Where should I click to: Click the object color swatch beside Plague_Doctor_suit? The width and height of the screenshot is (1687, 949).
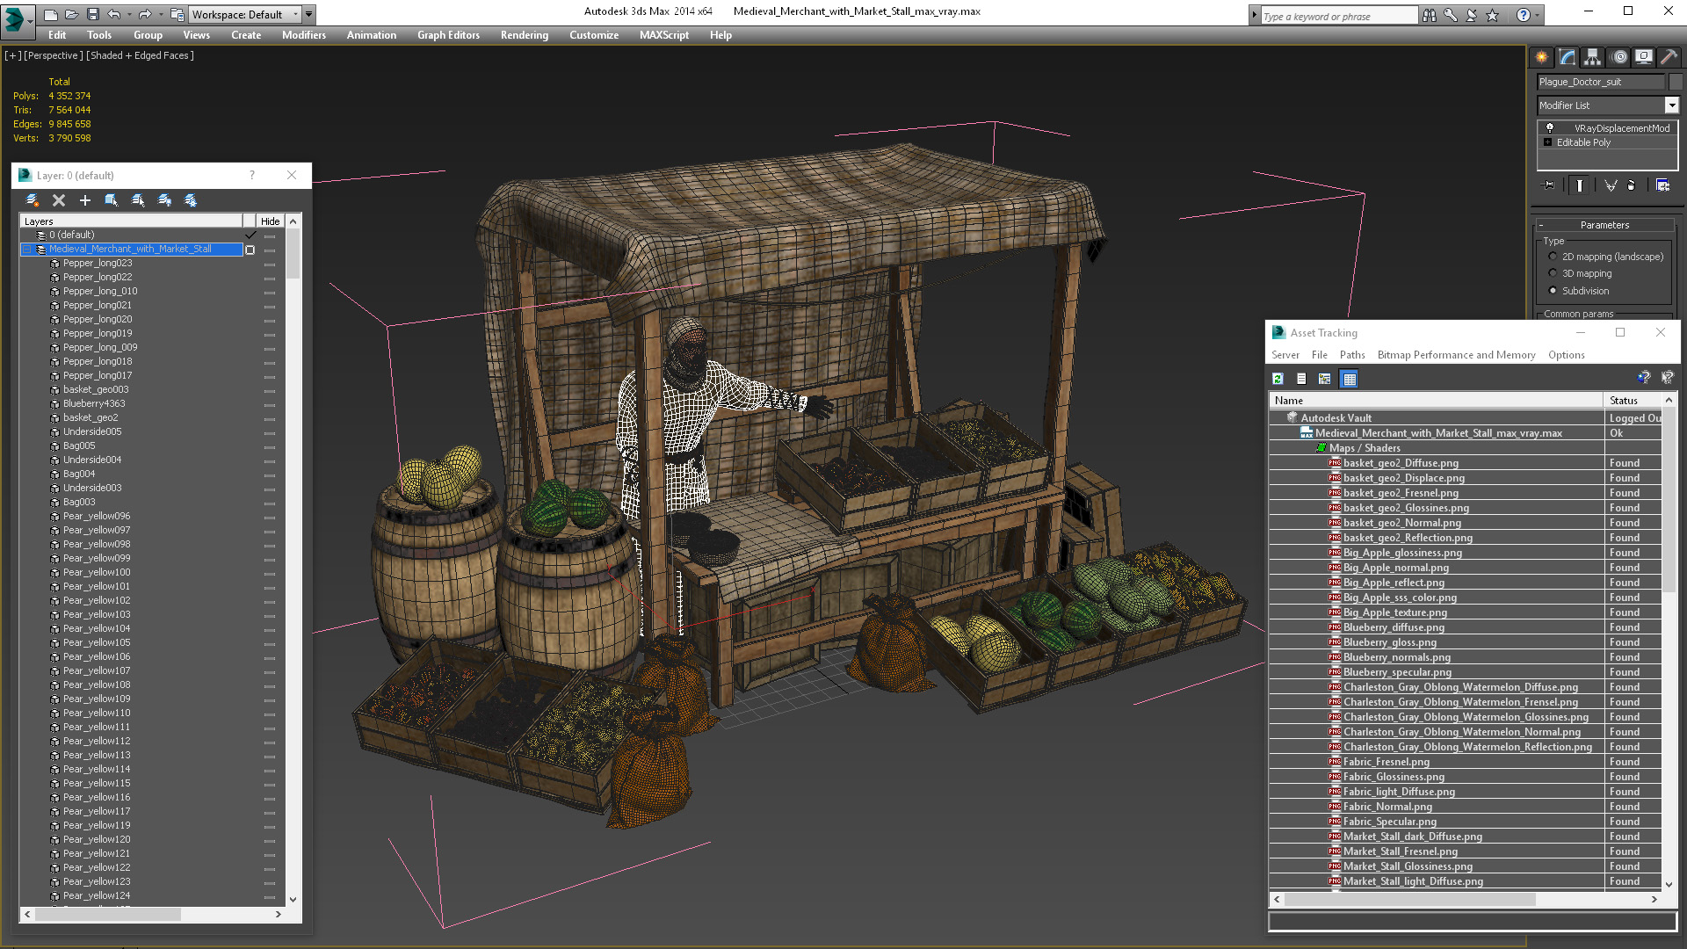pyautogui.click(x=1675, y=82)
